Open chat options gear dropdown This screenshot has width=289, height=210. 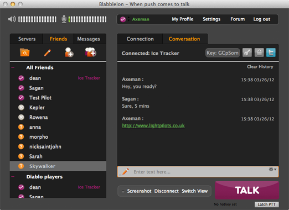(272, 169)
